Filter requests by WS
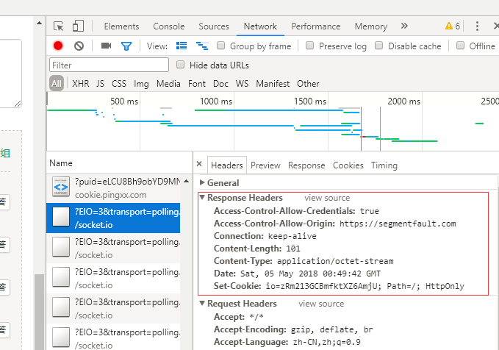The width and height of the screenshot is (499, 350). click(242, 83)
